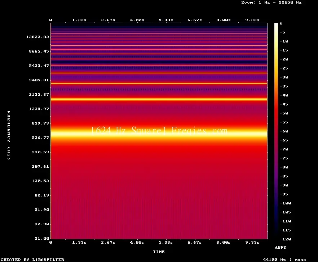Click the "Zoom: 1 Hz - 22050 Hz" readout
The width and height of the screenshot is (318, 262).
pyautogui.click(x=271, y=3)
